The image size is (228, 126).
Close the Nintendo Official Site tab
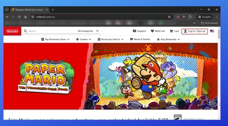[47, 10]
